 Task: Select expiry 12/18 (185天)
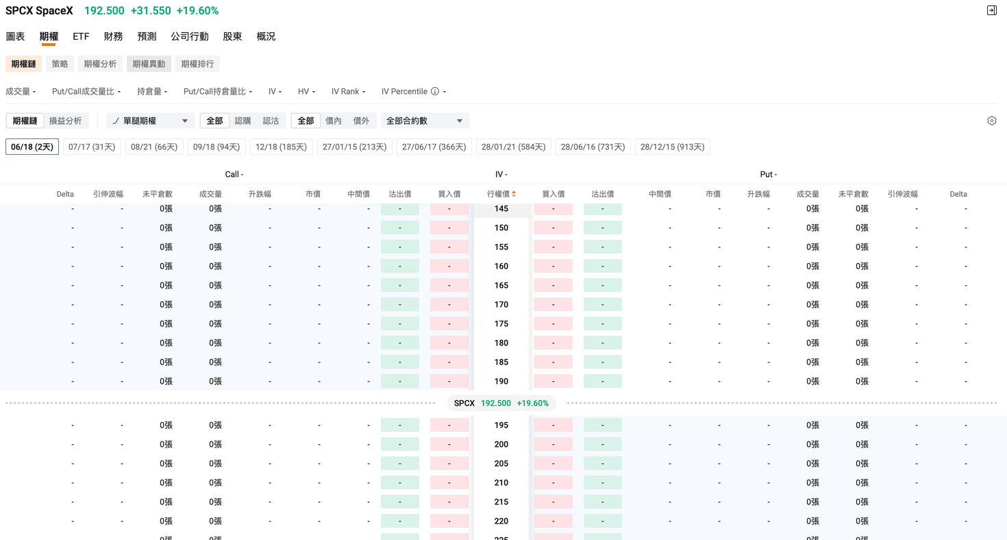[x=282, y=147]
